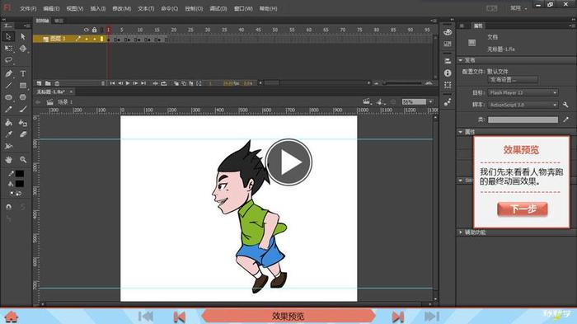Open the ActionScript 3.0 script dropdown
Screen dimensions: 577x324
523,105
